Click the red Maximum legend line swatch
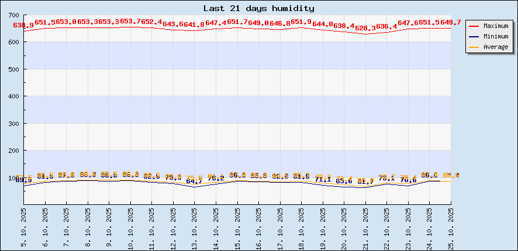 (474, 26)
